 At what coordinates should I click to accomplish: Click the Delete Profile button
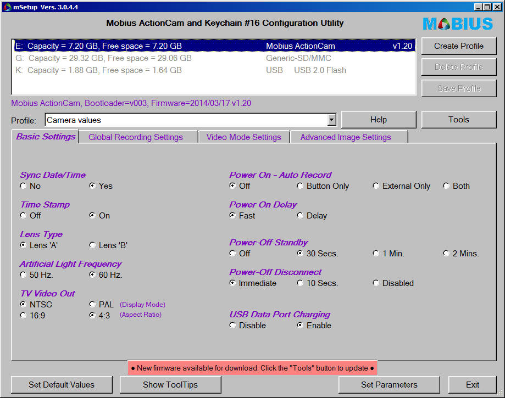459,67
